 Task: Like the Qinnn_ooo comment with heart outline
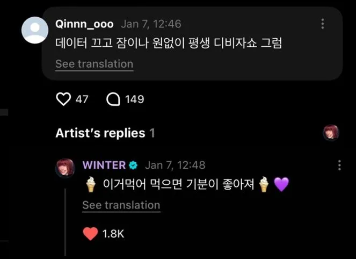(x=63, y=99)
